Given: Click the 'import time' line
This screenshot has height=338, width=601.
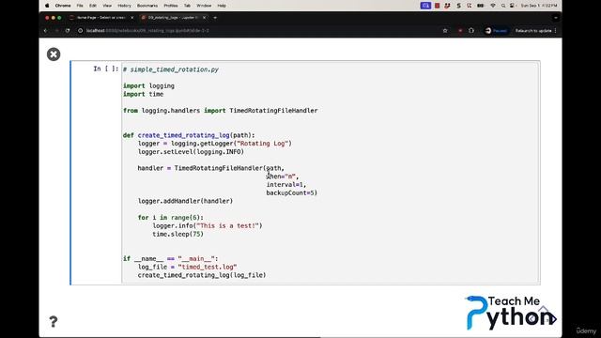Looking at the screenshot, I should 144,94.
